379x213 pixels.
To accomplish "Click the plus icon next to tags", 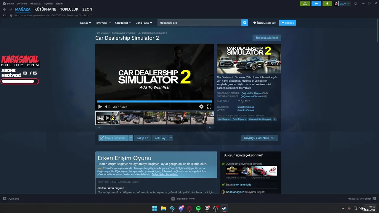I will (x=274, y=119).
